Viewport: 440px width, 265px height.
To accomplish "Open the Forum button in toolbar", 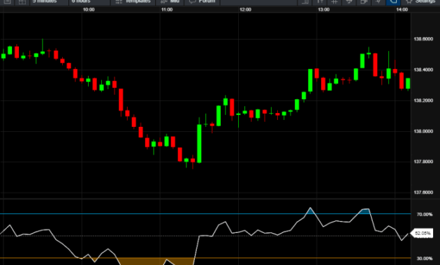I will point(202,1).
